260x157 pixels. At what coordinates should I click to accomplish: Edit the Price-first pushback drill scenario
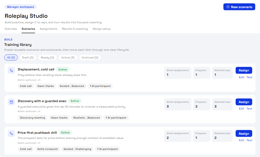[241, 140]
